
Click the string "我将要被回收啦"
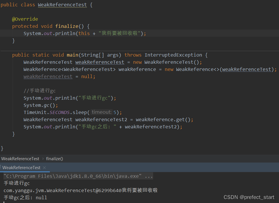click(119, 33)
